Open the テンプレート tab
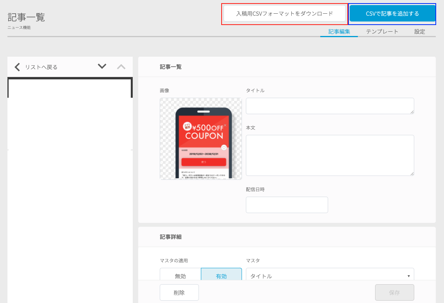 (382, 32)
